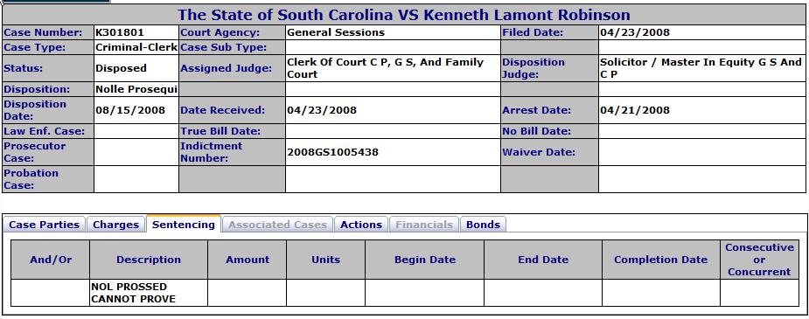The height and width of the screenshot is (319, 809).
Task: Click the End Date column header
Action: point(543,260)
